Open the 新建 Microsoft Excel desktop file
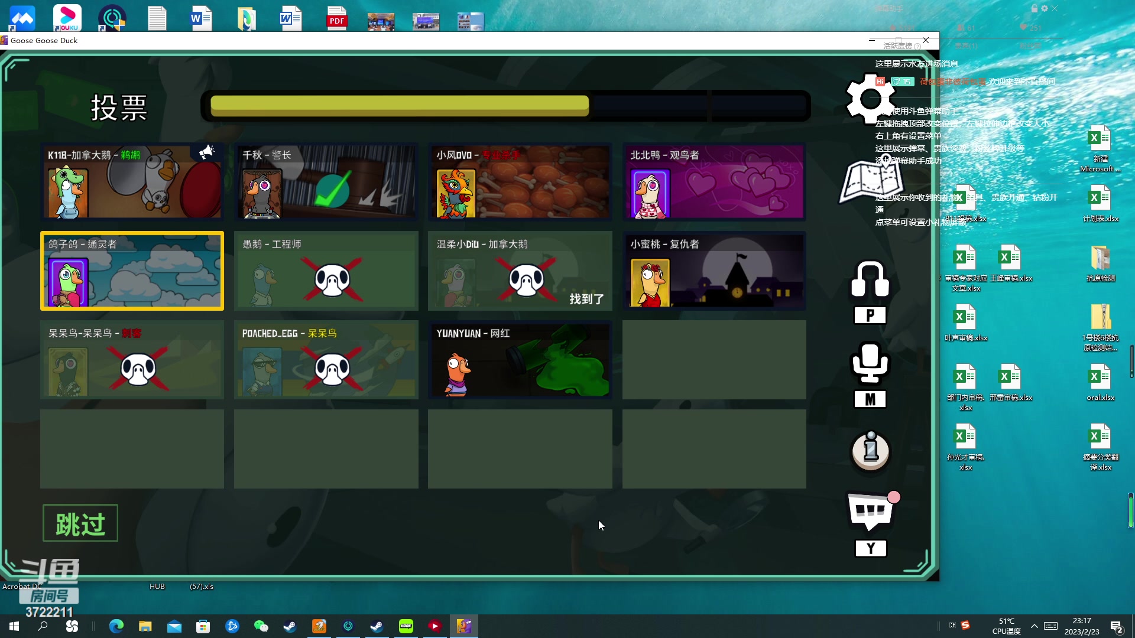This screenshot has height=638, width=1135. 1100,149
